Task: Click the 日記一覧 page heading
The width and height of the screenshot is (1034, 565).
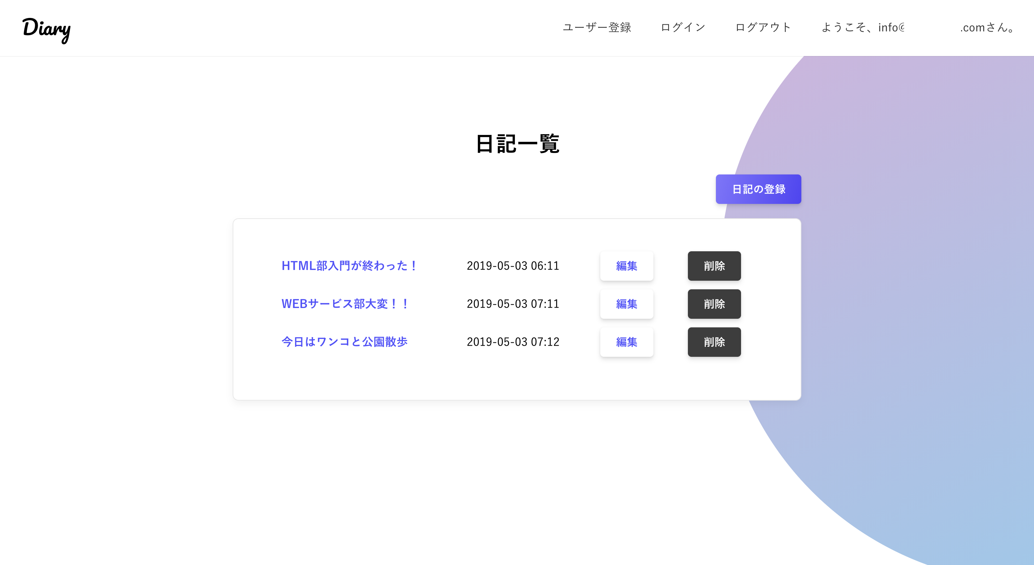Action: point(517,144)
